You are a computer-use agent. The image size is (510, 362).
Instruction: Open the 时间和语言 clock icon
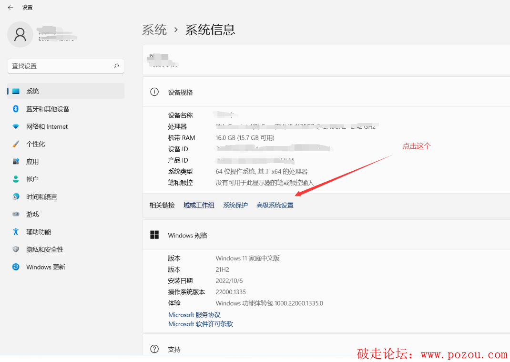pos(16,197)
